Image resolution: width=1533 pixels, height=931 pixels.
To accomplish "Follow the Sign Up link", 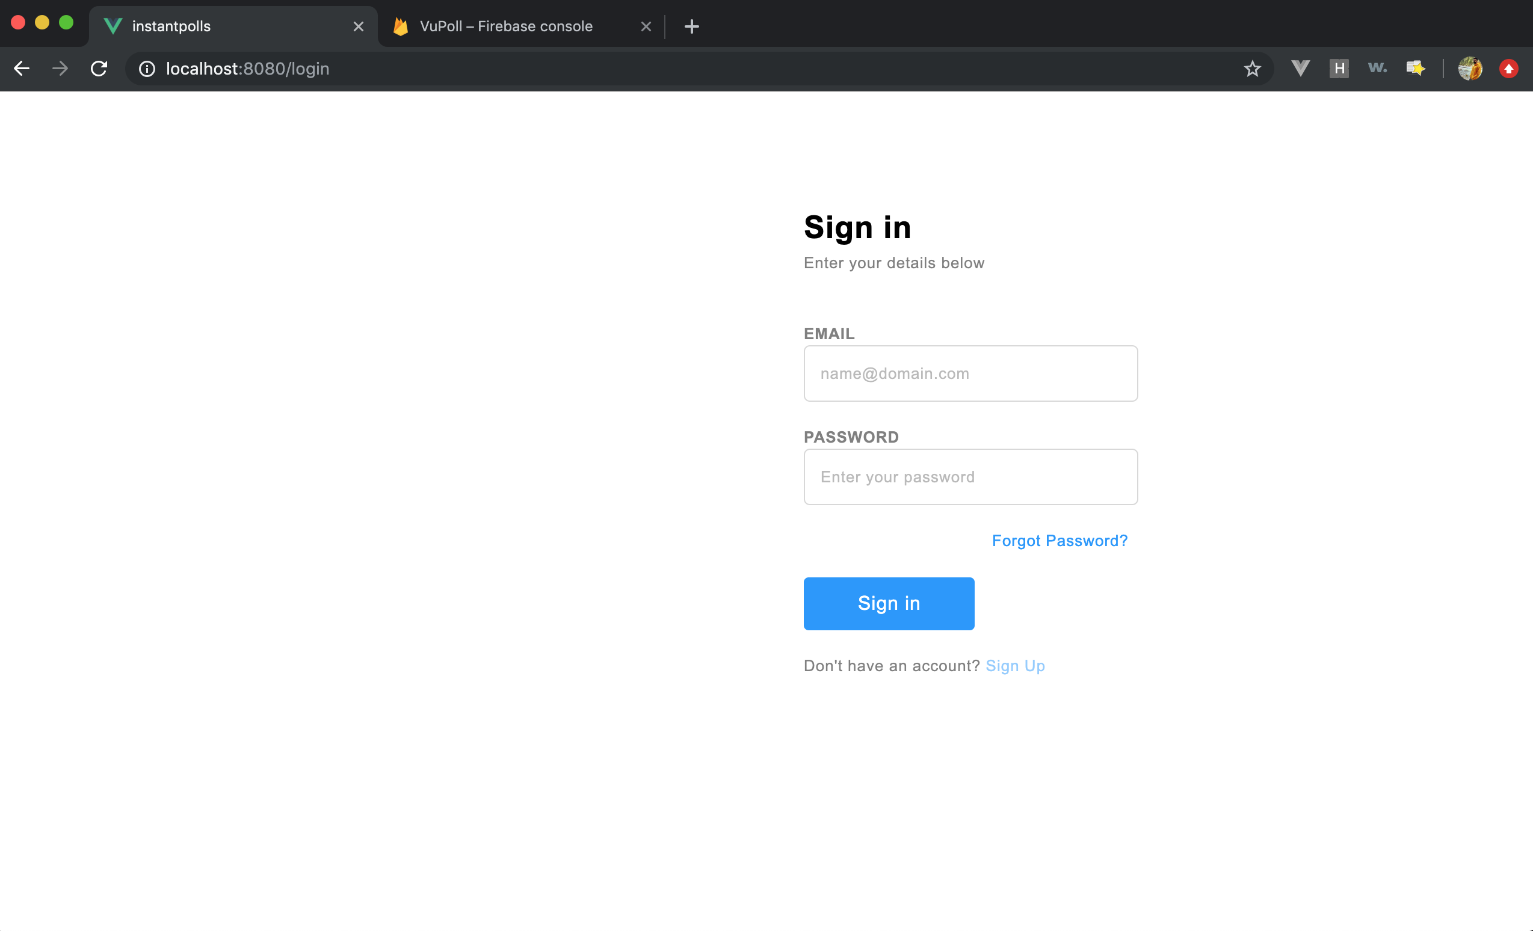I will pos(1015,665).
